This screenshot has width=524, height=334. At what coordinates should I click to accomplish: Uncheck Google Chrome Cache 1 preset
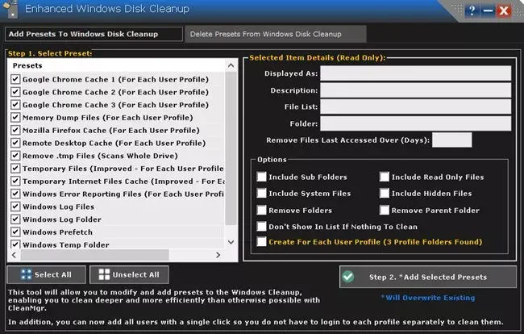pyautogui.click(x=15, y=79)
